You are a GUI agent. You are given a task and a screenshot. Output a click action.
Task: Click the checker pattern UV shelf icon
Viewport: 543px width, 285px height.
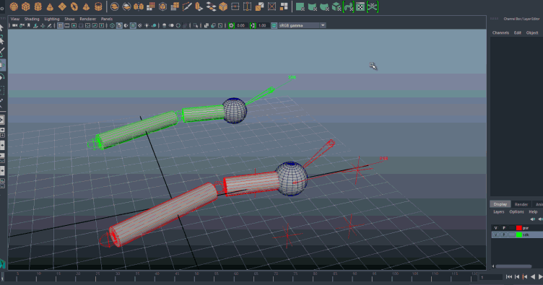pyautogui.click(x=360, y=6)
